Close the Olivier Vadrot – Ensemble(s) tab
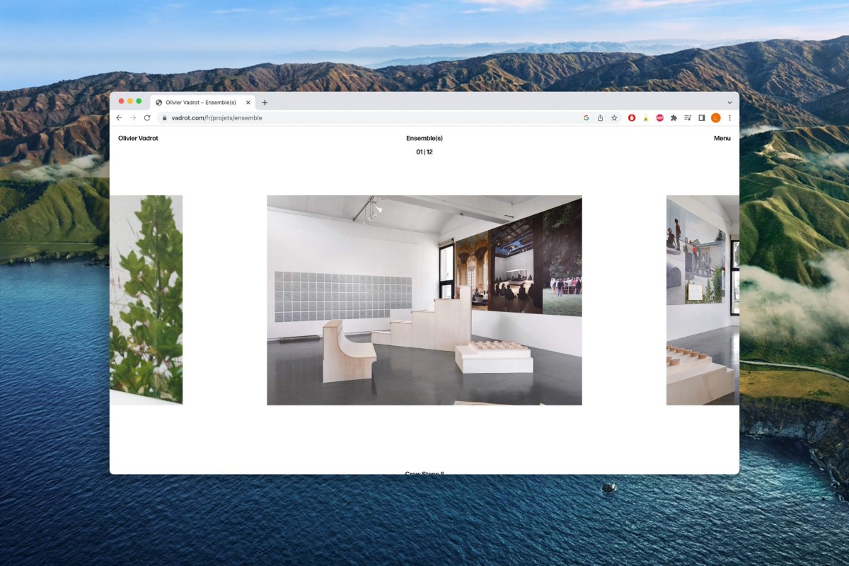849x566 pixels. click(x=248, y=103)
